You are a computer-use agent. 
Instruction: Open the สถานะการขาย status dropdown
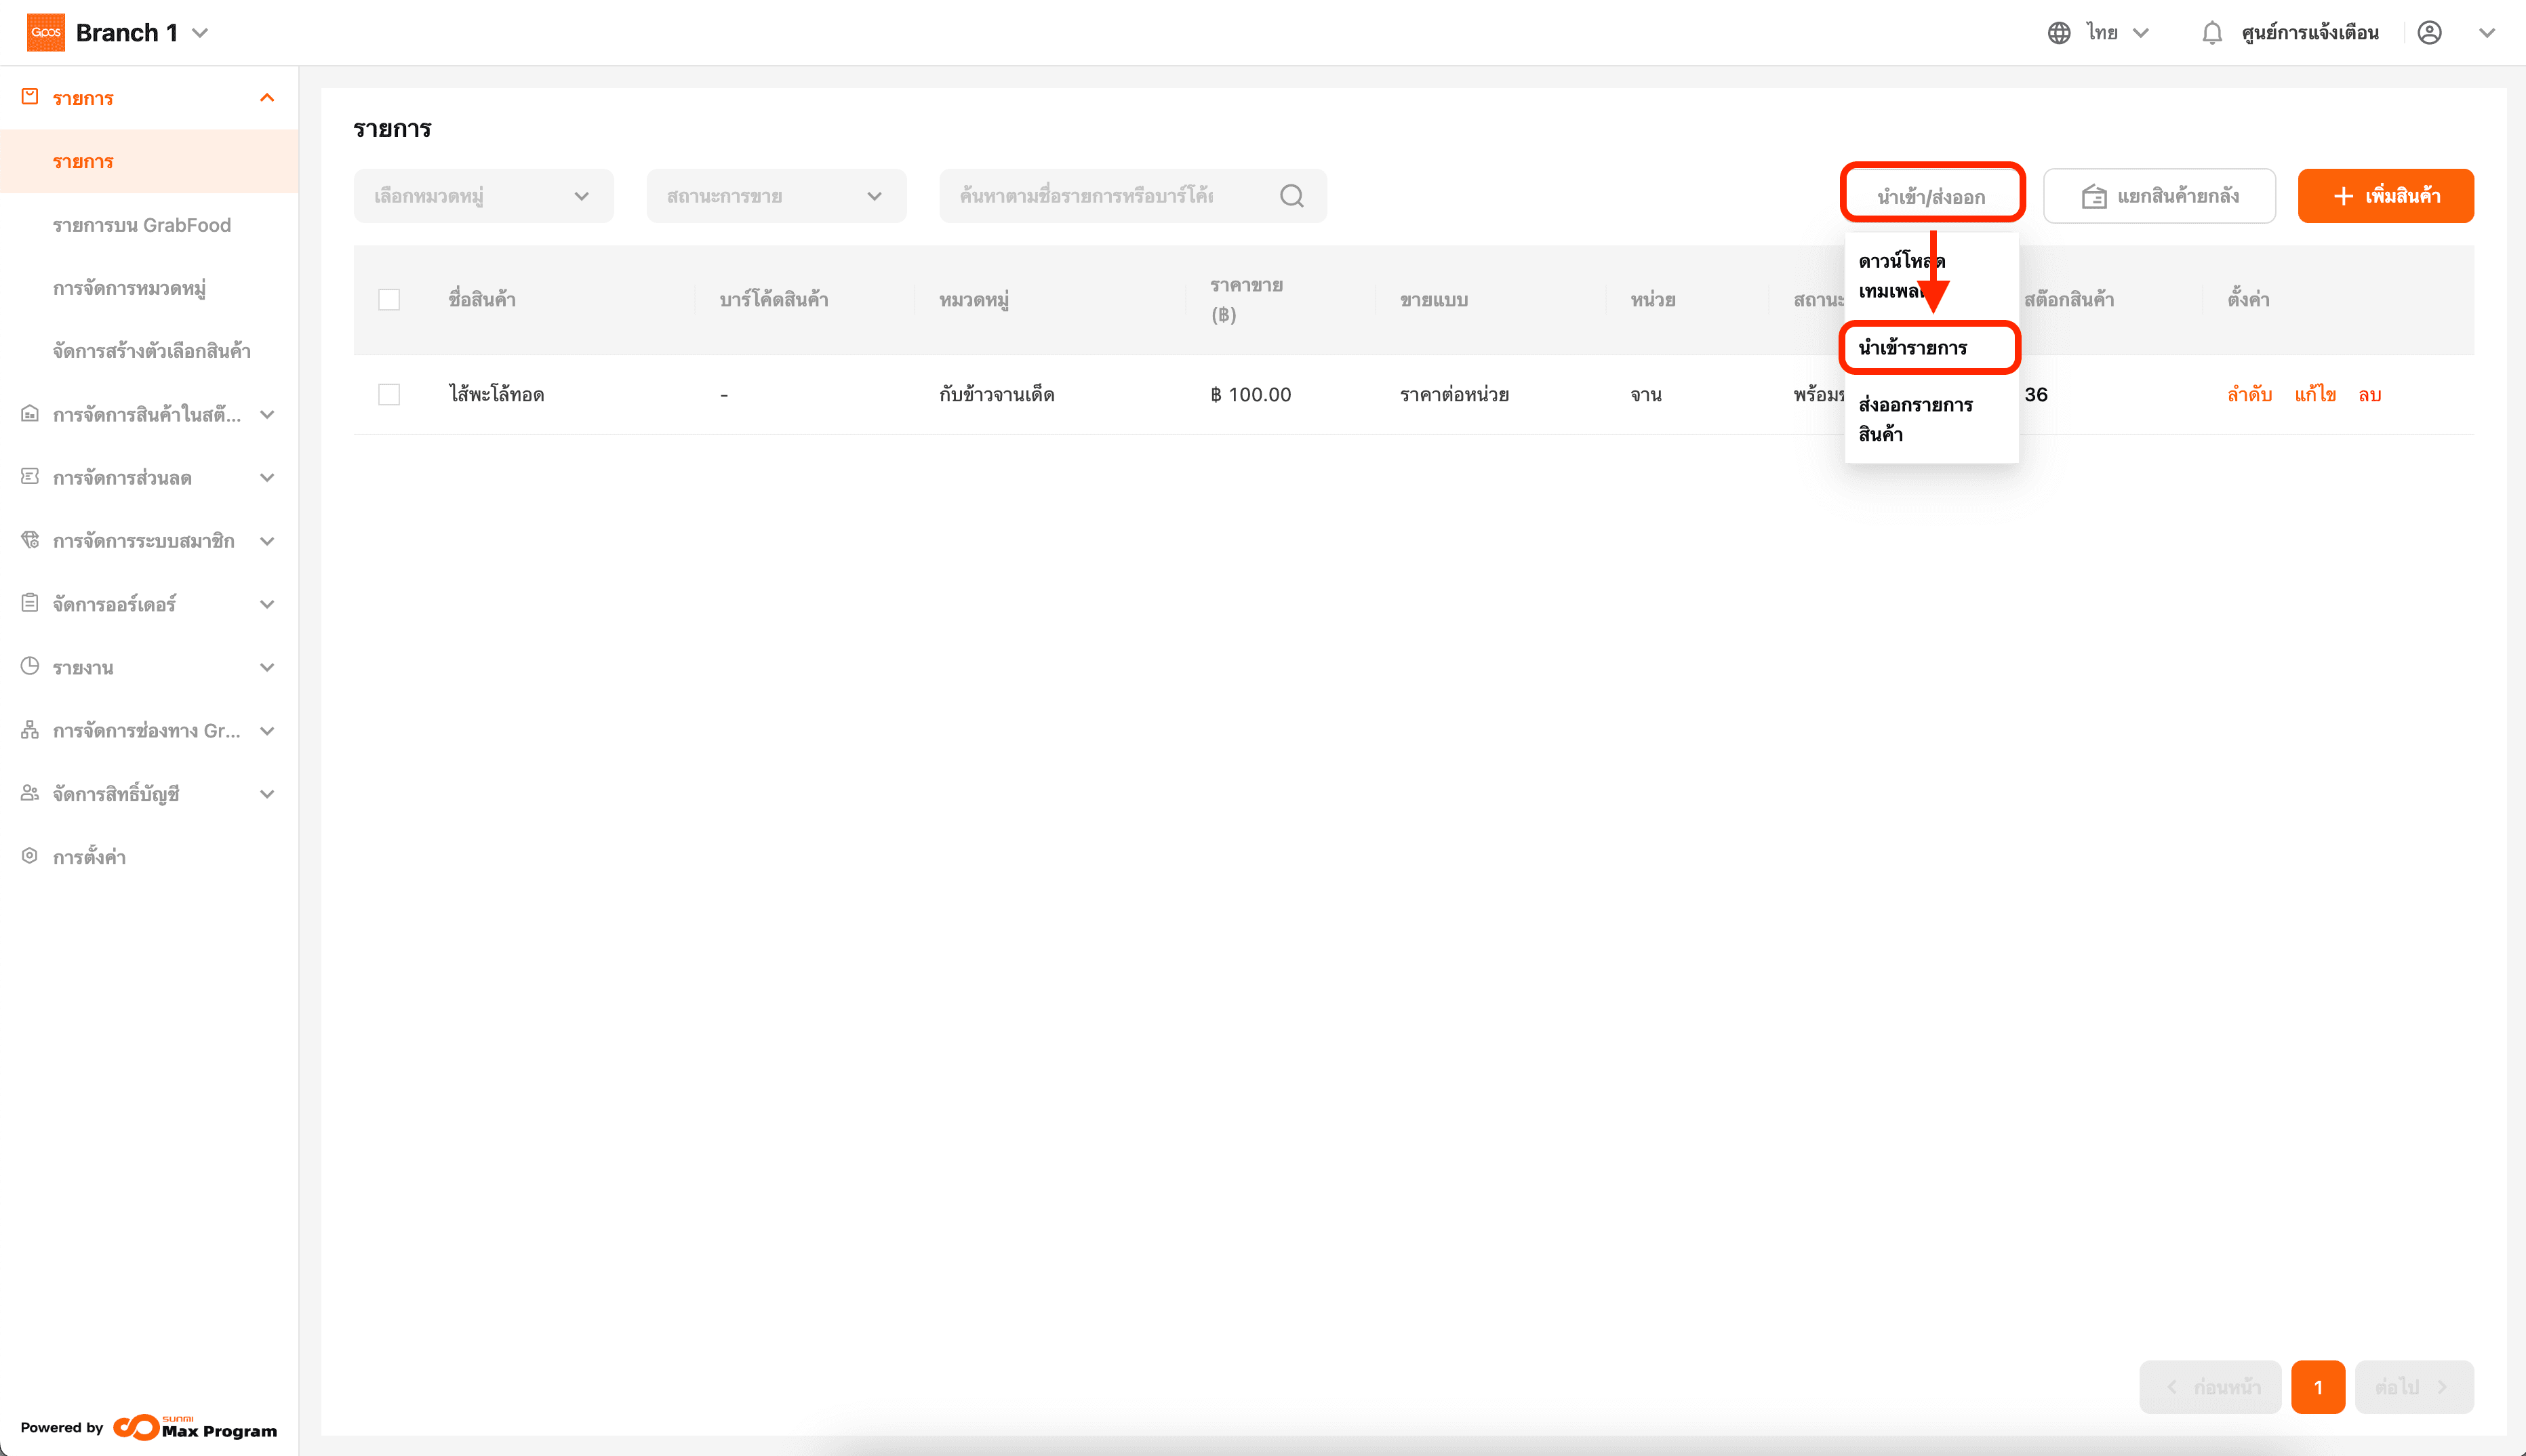coord(775,196)
